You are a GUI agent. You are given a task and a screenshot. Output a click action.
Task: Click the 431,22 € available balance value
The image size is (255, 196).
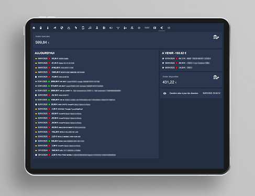point(169,82)
